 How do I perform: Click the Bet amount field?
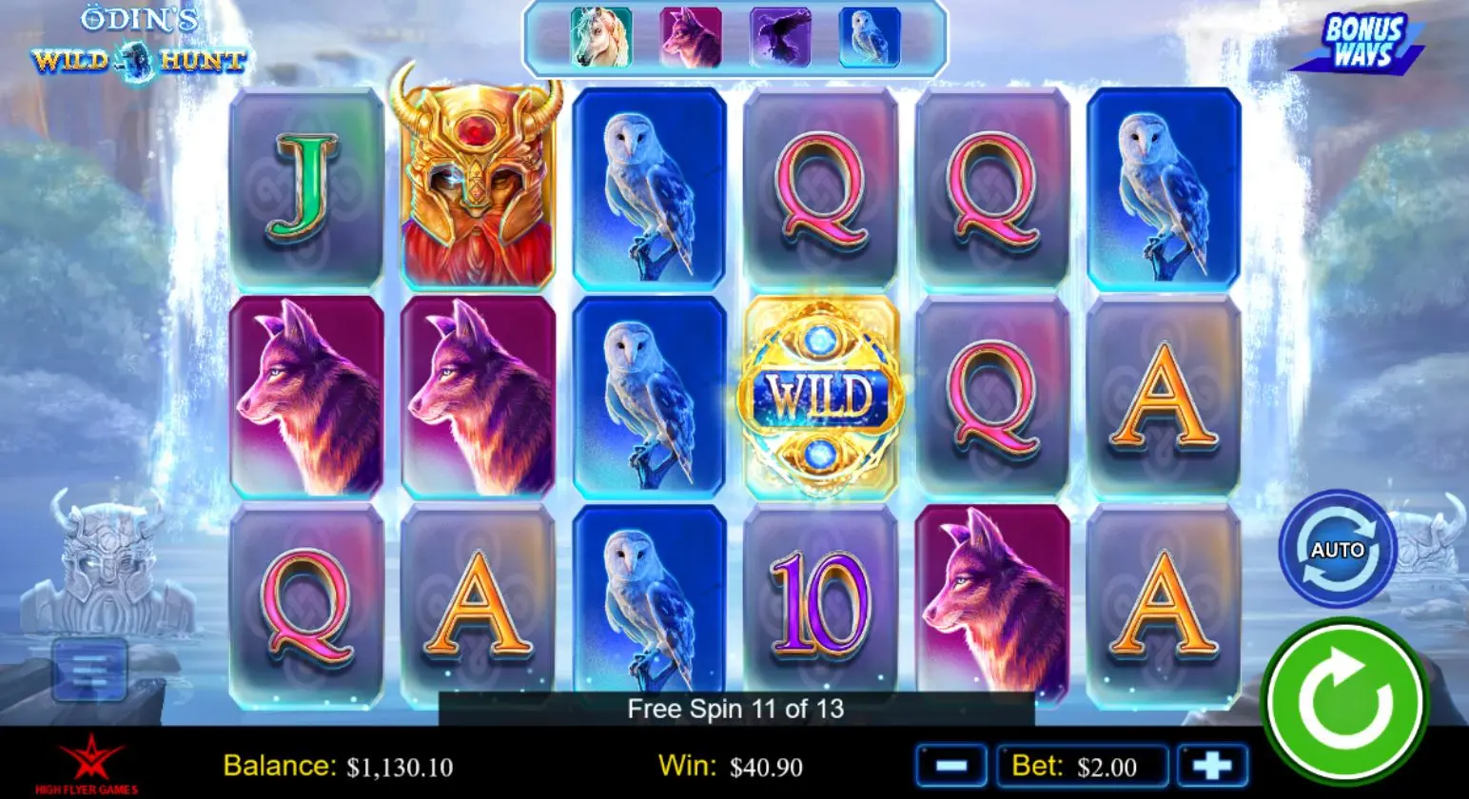click(1083, 766)
